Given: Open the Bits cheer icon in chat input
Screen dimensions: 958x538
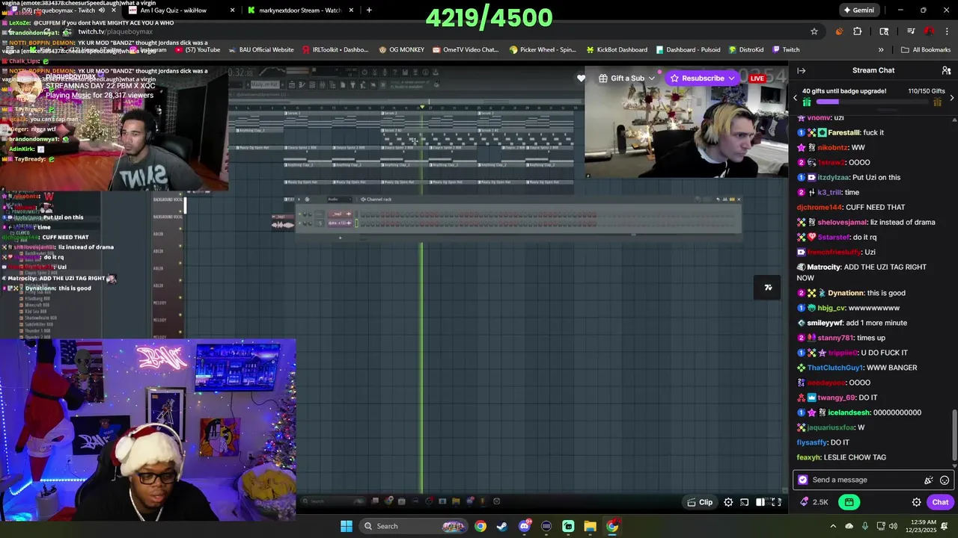Looking at the screenshot, I should (929, 480).
